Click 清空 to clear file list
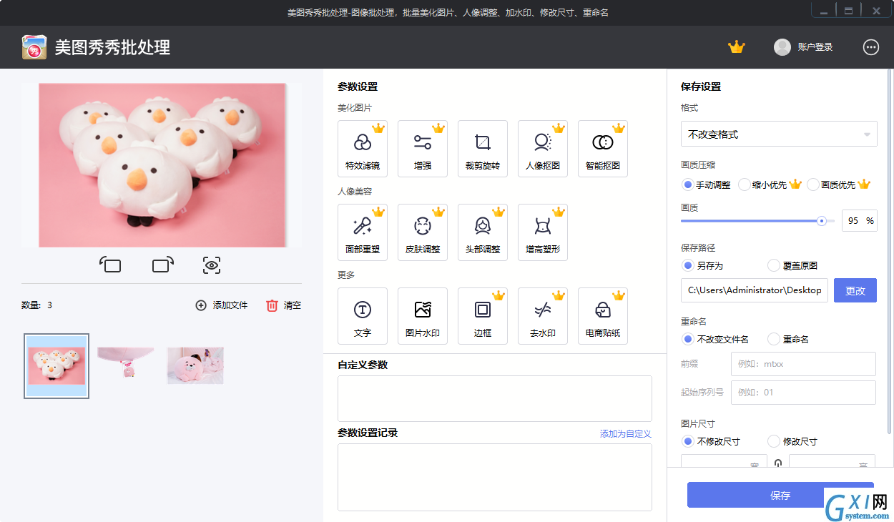Image resolution: width=894 pixels, height=522 pixels. [283, 305]
